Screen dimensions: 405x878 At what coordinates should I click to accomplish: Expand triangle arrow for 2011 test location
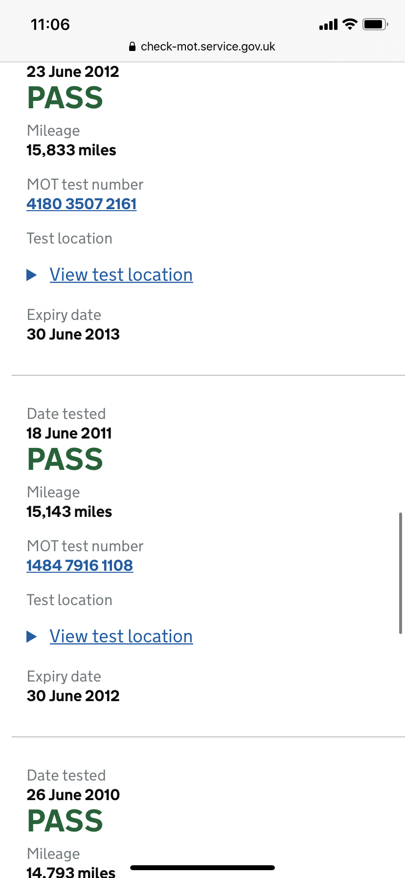[32, 636]
